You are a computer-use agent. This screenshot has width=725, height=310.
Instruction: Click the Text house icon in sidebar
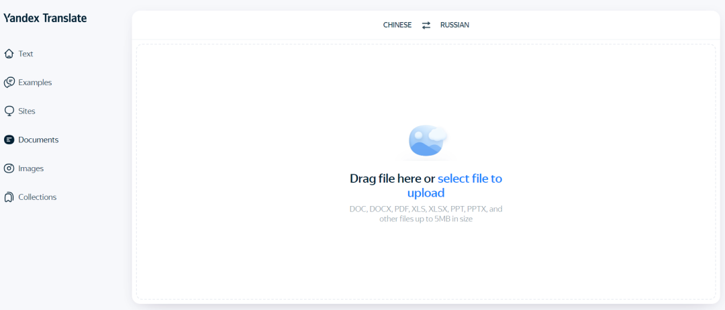pos(9,54)
